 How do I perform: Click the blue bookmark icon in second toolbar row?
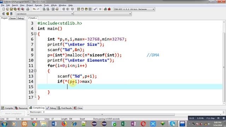(11, 14)
